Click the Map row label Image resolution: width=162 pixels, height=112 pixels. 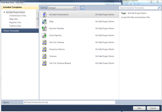[x=51, y=21]
